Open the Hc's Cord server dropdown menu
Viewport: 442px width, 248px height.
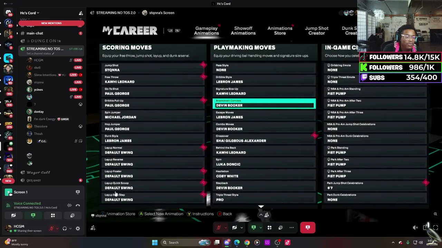click(30, 13)
